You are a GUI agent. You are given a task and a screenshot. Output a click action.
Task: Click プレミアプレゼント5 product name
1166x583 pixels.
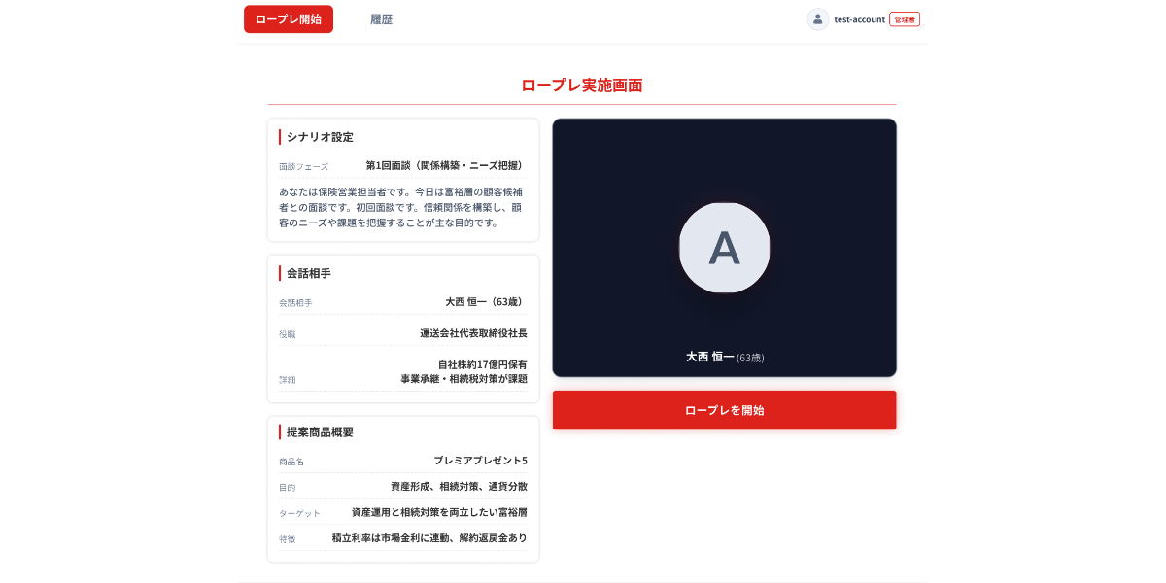pyautogui.click(x=480, y=461)
